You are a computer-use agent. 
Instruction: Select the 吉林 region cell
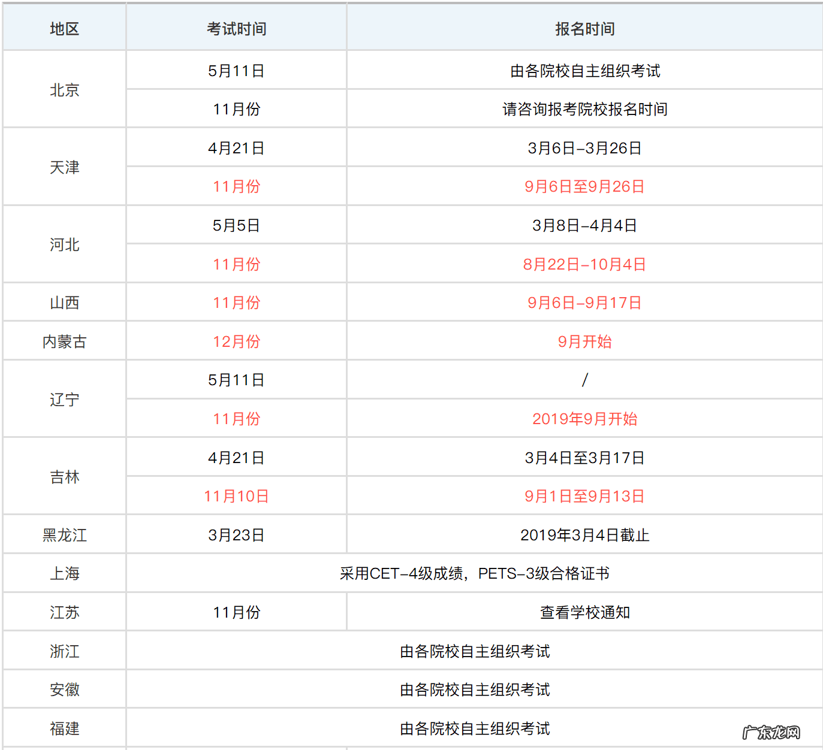click(x=64, y=477)
